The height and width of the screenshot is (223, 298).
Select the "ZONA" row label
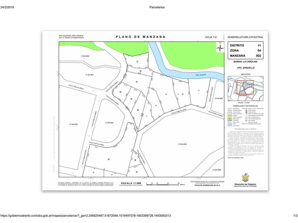click(x=234, y=50)
